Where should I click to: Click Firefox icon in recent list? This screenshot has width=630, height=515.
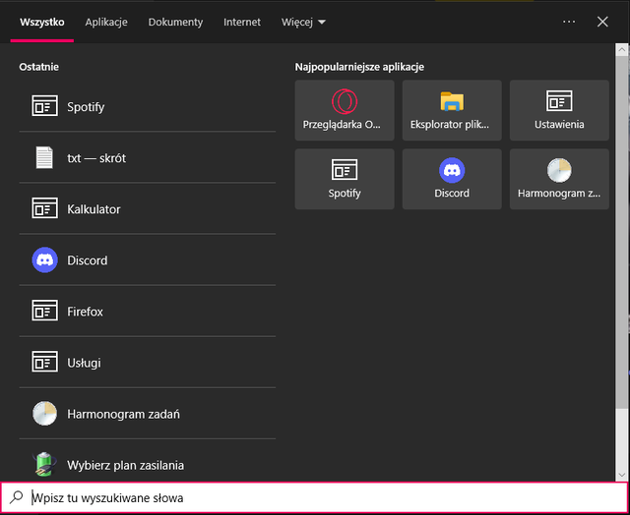tap(44, 311)
